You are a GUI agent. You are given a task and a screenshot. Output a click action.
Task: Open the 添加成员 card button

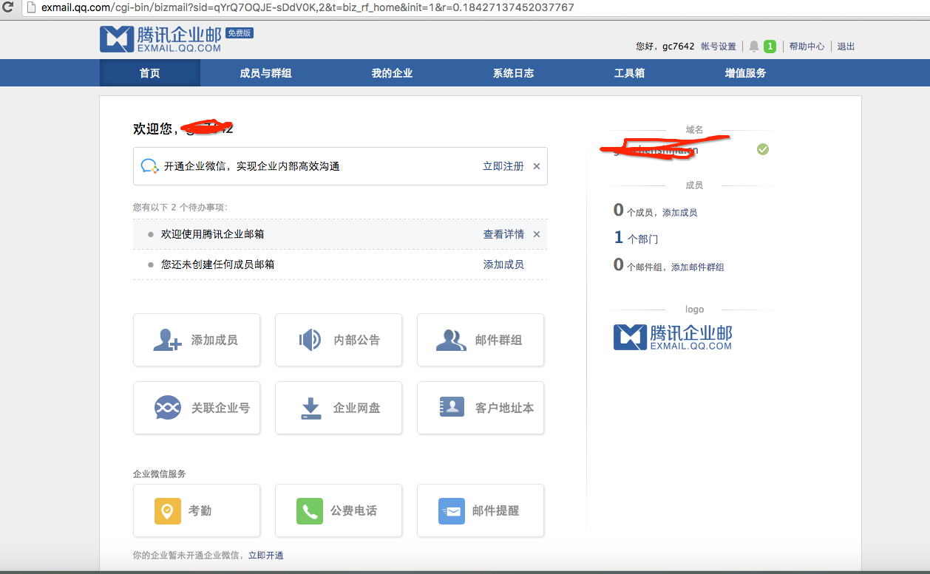pos(197,340)
